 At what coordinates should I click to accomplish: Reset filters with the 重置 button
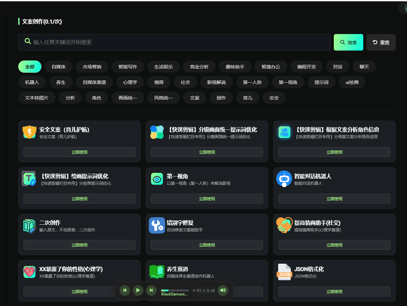click(381, 42)
